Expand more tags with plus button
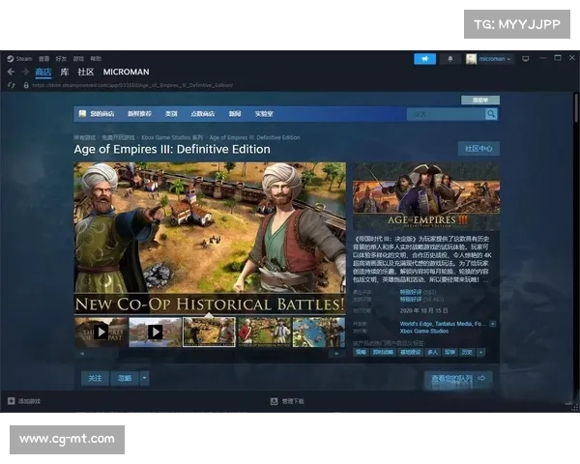The width and height of the screenshot is (580, 464). 480,352
